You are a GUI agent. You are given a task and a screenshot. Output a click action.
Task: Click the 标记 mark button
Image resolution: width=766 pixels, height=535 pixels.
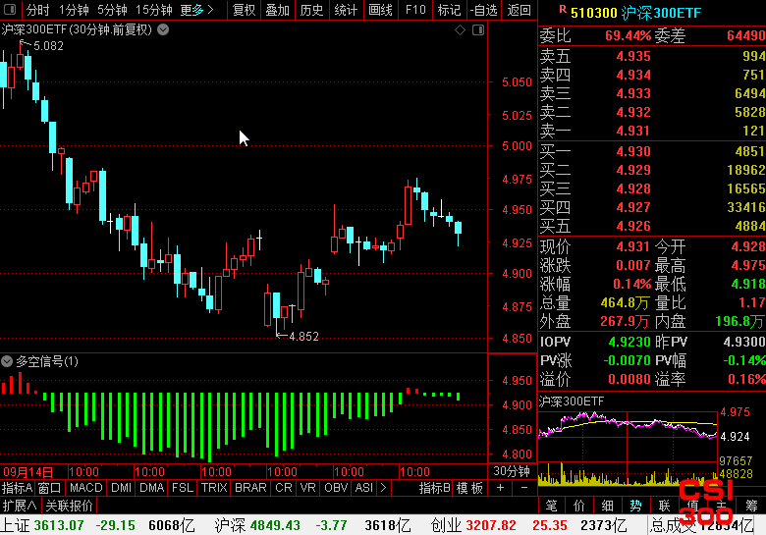[450, 10]
